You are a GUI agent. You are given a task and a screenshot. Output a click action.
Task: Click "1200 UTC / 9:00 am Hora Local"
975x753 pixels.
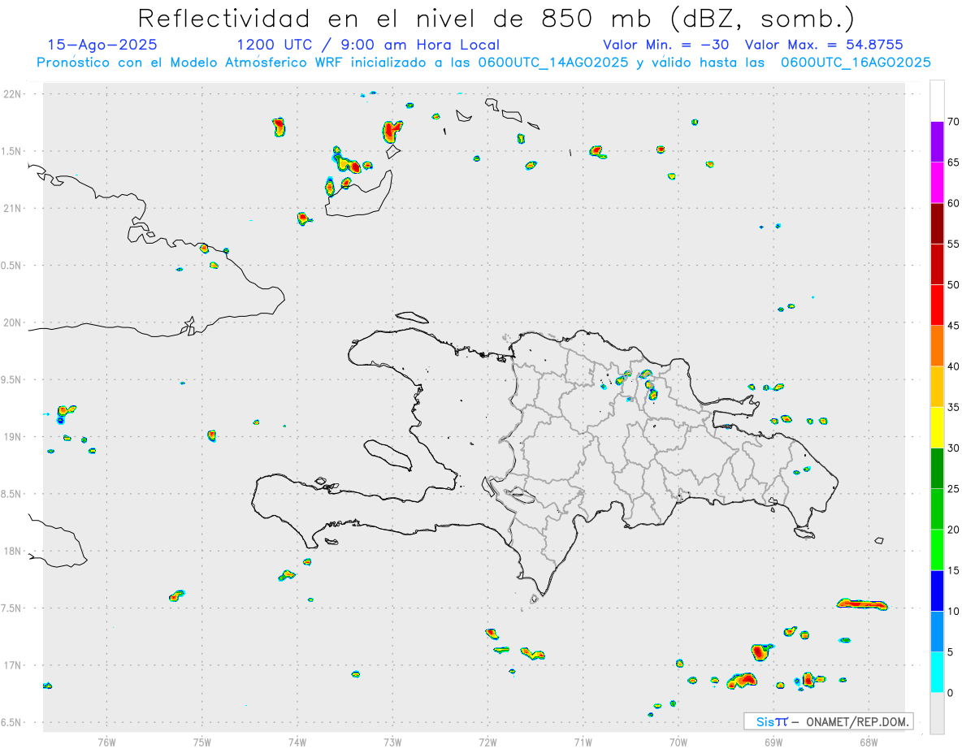(x=368, y=45)
